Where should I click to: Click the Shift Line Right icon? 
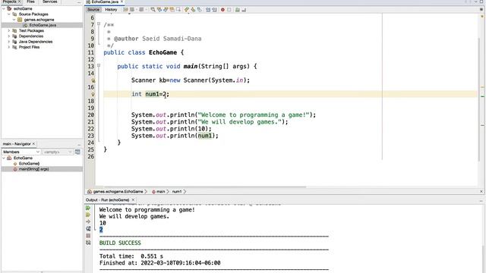click(x=214, y=10)
